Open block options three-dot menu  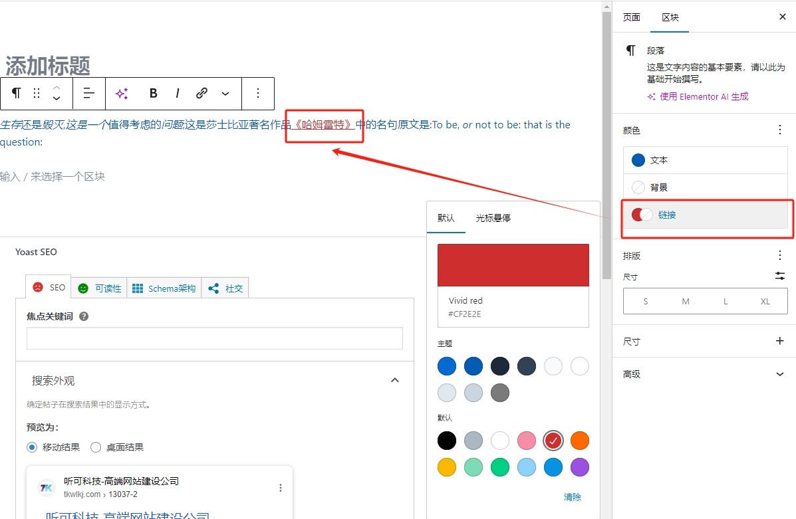tap(258, 93)
